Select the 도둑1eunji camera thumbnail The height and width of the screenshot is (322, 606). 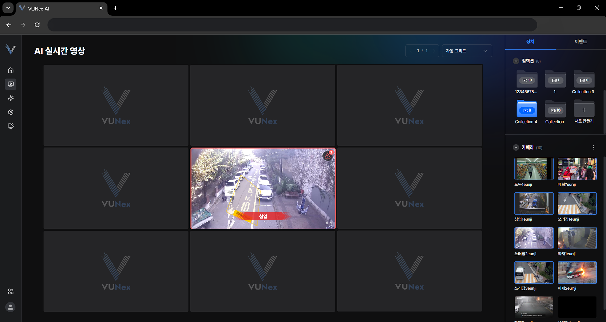[533, 169]
